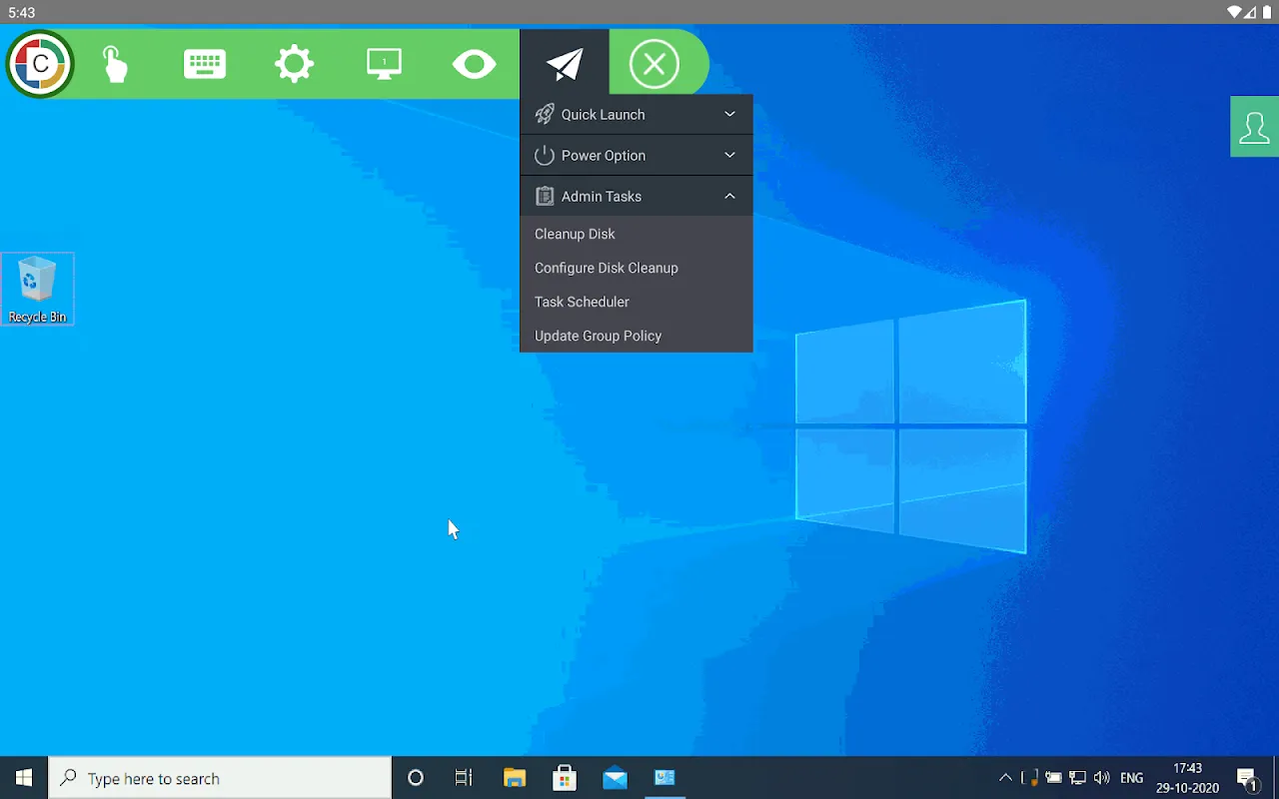
Task: Choose Configure Disk Cleanup entry
Action: (x=606, y=268)
